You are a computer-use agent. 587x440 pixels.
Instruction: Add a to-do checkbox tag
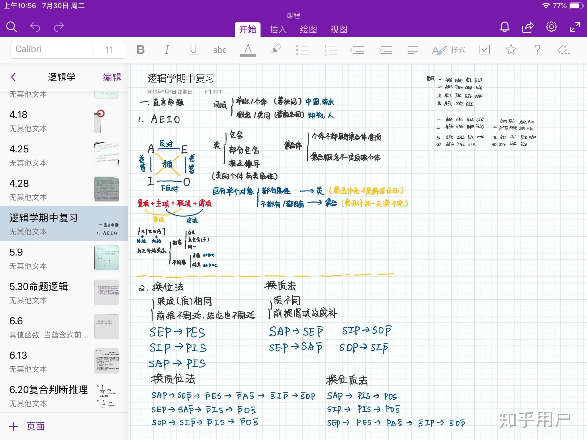click(484, 50)
